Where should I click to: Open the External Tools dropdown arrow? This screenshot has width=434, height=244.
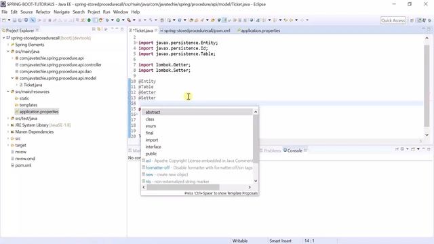pos(134,20)
